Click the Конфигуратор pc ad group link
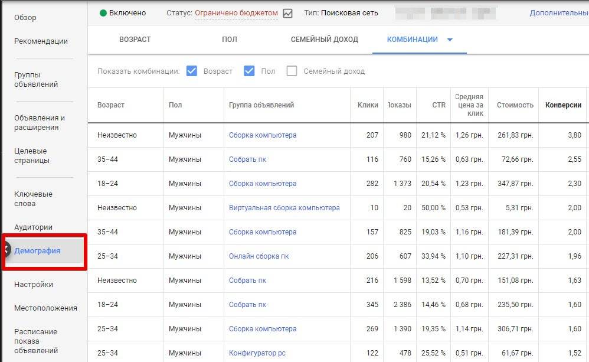 pyautogui.click(x=257, y=353)
